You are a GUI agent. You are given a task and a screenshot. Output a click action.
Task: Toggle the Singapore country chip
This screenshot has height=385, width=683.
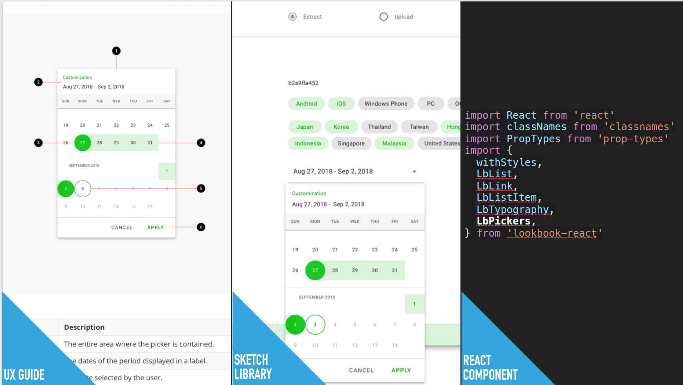point(351,143)
